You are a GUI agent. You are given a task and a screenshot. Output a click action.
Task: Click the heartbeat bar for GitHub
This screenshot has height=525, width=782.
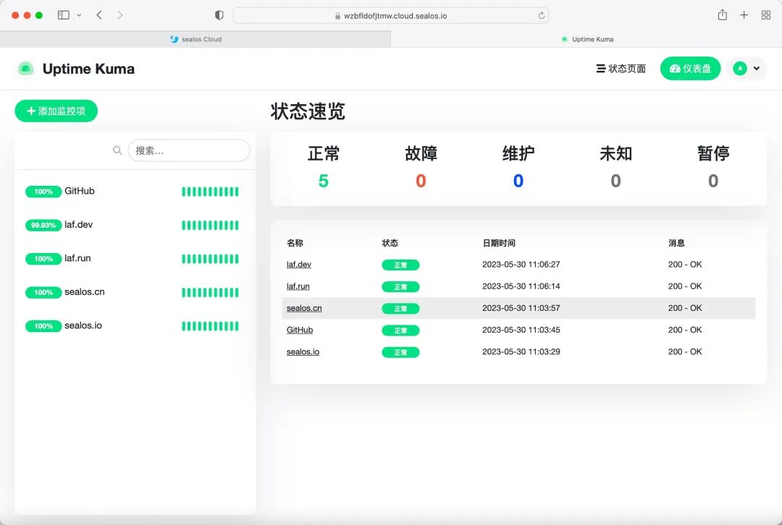[210, 192]
